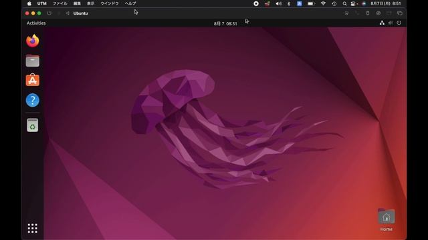
Task: Open the ヘルプ menu
Action: [130, 3]
